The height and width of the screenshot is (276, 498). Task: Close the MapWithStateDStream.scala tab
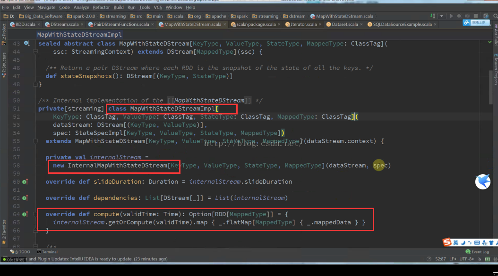[x=225, y=24]
